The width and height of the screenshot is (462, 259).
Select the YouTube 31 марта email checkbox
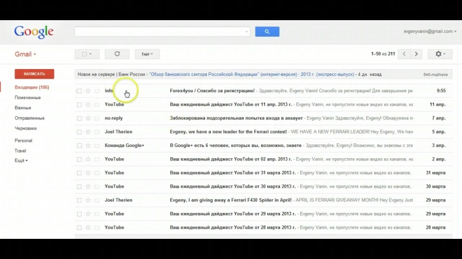click(79, 173)
